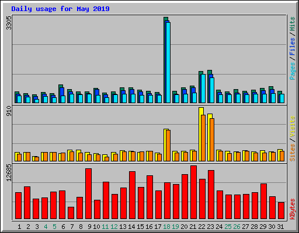Select the hits bar group for day 1
299x233 pixels.
coord(18,97)
